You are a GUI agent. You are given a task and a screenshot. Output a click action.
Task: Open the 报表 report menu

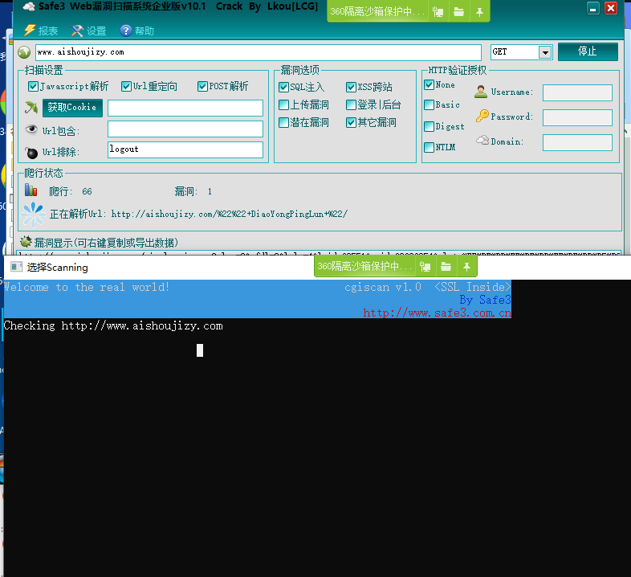coord(41,31)
